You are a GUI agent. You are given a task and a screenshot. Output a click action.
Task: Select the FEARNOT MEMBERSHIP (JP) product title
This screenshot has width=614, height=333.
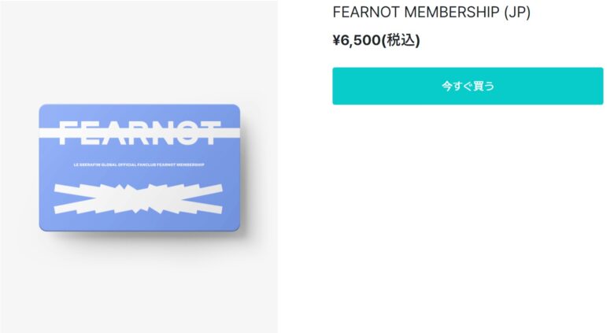(431, 12)
